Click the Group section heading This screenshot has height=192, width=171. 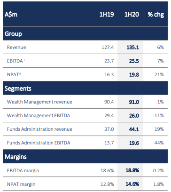(13, 34)
